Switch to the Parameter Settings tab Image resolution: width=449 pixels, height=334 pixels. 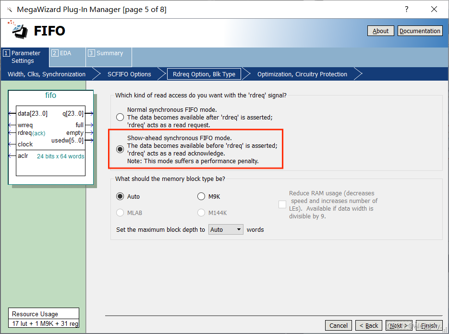click(x=25, y=57)
